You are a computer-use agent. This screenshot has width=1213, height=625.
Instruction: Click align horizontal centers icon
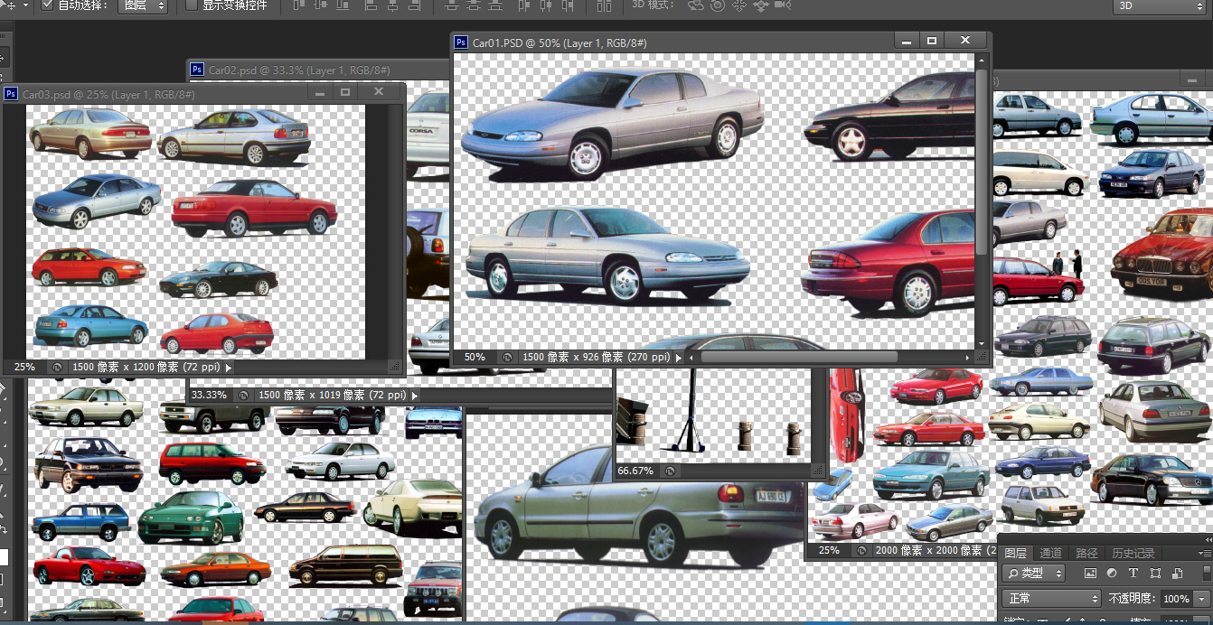pos(392,5)
